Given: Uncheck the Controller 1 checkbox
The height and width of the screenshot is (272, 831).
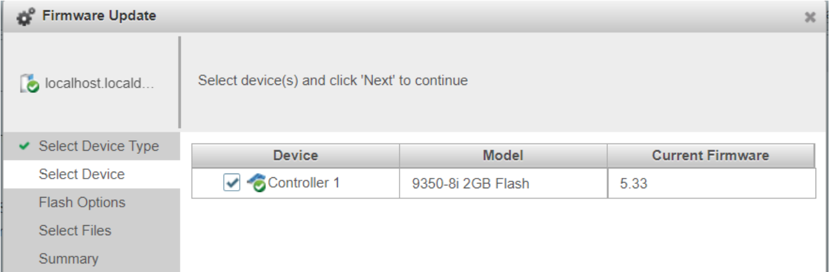Looking at the screenshot, I should (x=231, y=183).
